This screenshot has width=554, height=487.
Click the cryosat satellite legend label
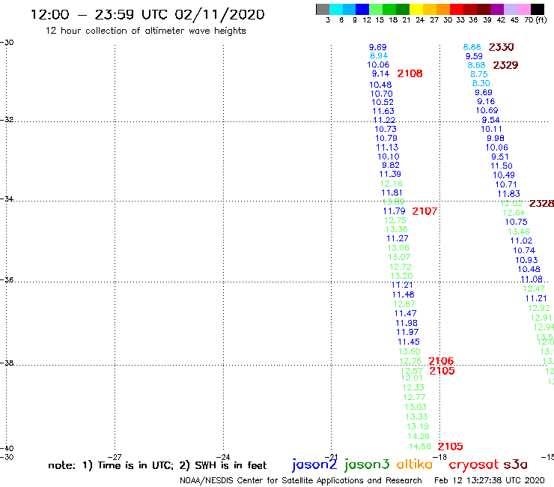[474, 465]
